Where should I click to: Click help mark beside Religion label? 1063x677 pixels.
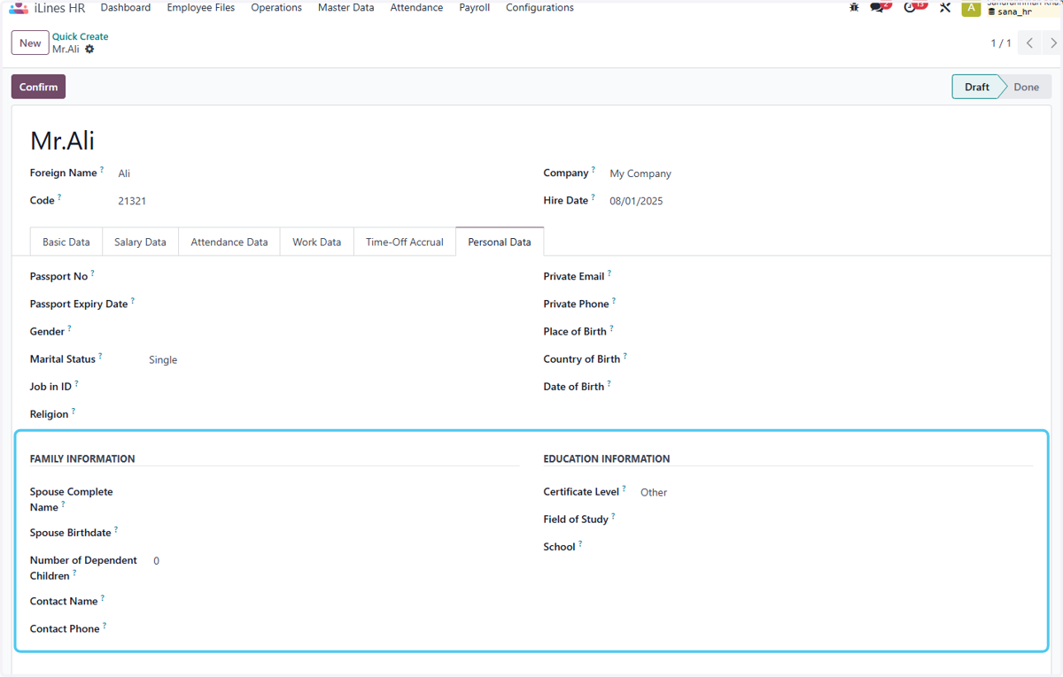74,411
